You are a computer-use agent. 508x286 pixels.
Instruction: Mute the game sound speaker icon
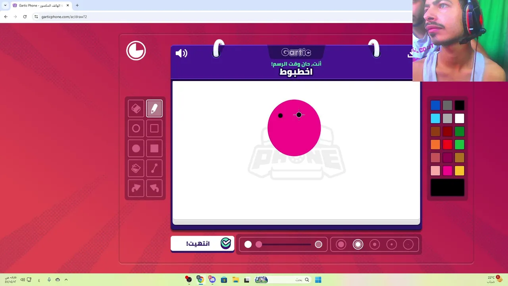pyautogui.click(x=181, y=53)
